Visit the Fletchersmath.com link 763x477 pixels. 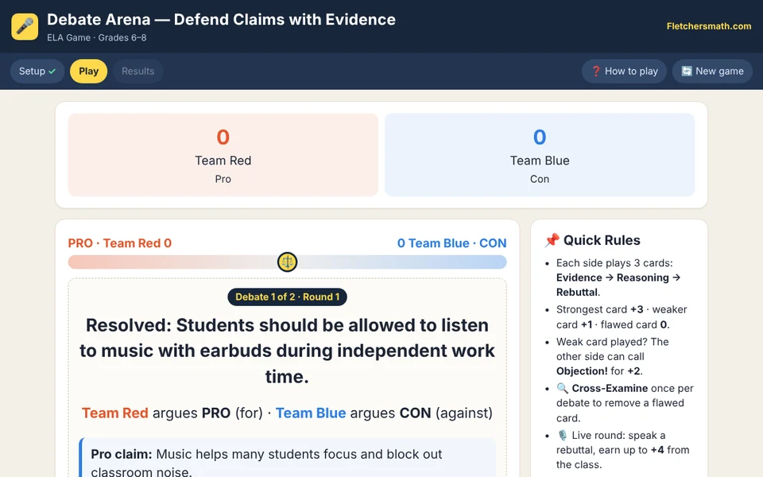[708, 26]
